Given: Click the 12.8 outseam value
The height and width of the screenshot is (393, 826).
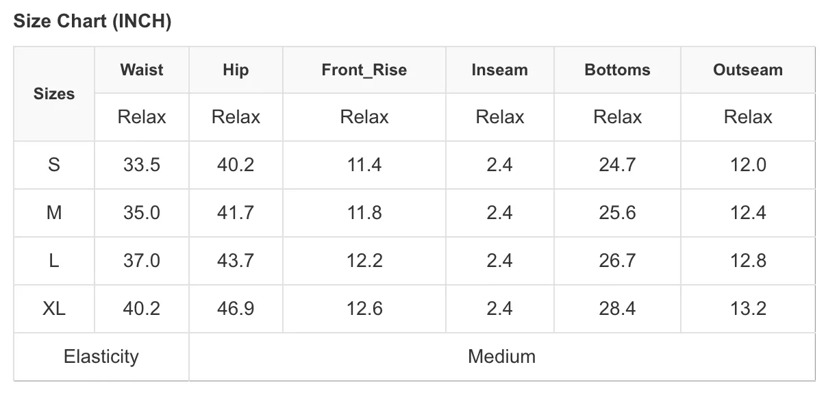Looking at the screenshot, I should pyautogui.click(x=748, y=261).
